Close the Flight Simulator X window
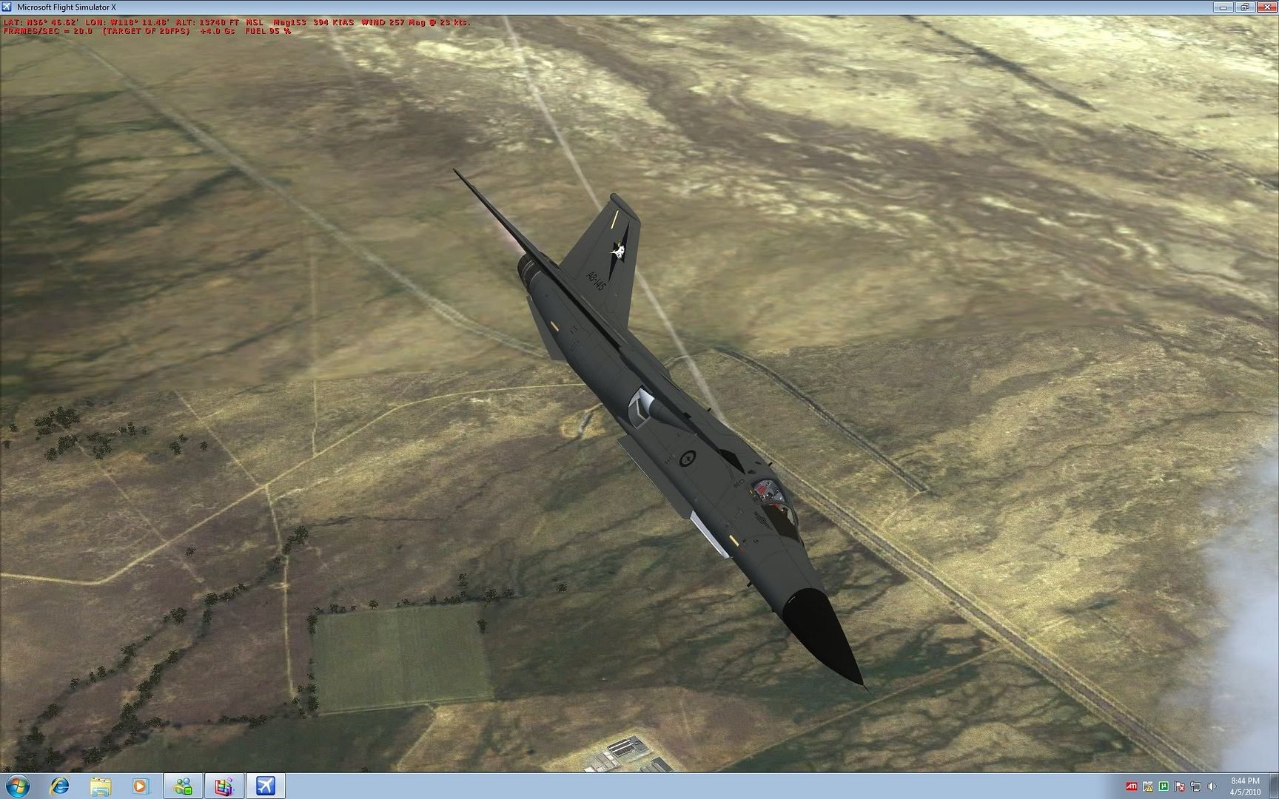The image size is (1279, 799). coord(1266,7)
